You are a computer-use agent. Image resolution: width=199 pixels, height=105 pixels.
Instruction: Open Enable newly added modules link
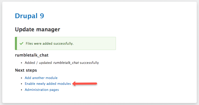pyautogui.click(x=48, y=84)
